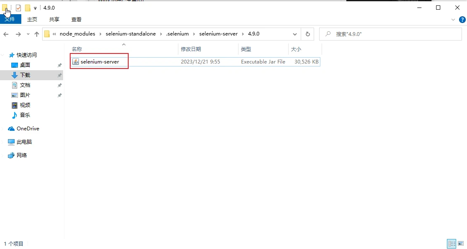Expand subfolders after selenium-server breadcrumb

coord(243,34)
